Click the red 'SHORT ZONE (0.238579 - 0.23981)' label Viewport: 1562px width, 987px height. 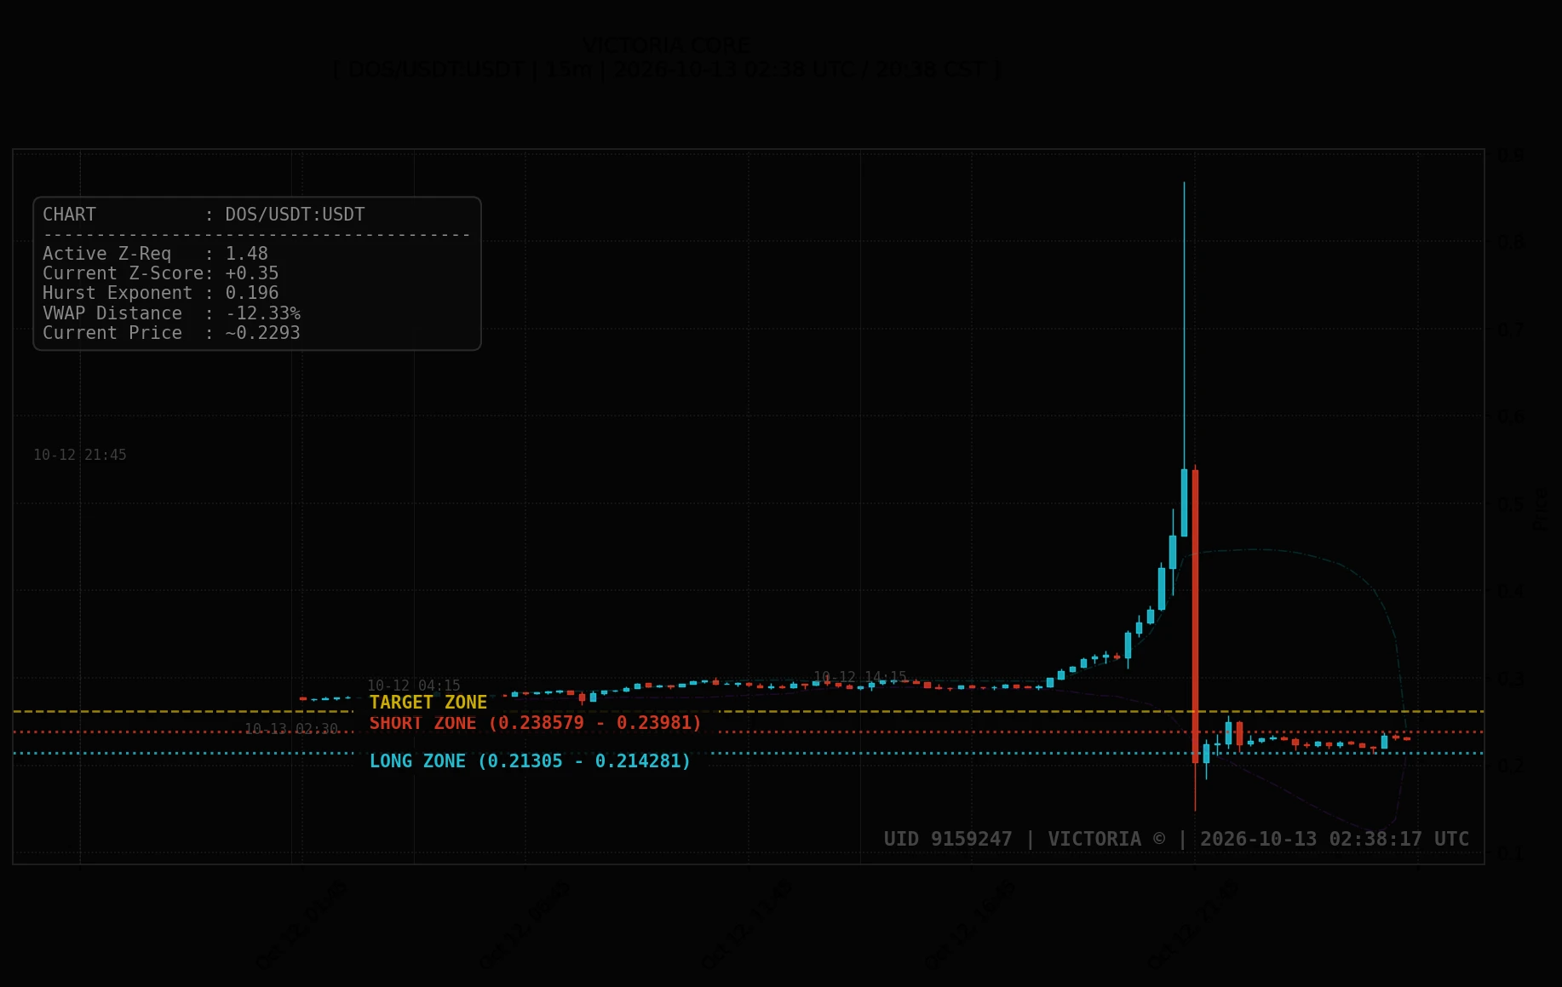click(535, 723)
